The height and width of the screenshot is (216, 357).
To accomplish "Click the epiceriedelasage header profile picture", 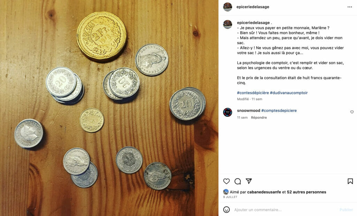I will pyautogui.click(x=227, y=7).
